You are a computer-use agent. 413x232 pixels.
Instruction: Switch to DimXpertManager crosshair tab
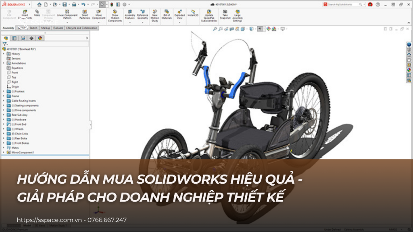pyautogui.click(x=31, y=38)
